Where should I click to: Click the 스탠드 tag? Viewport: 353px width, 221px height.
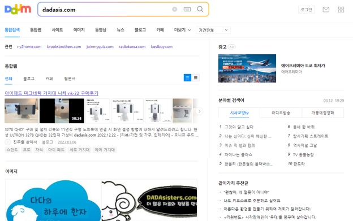tap(12, 150)
